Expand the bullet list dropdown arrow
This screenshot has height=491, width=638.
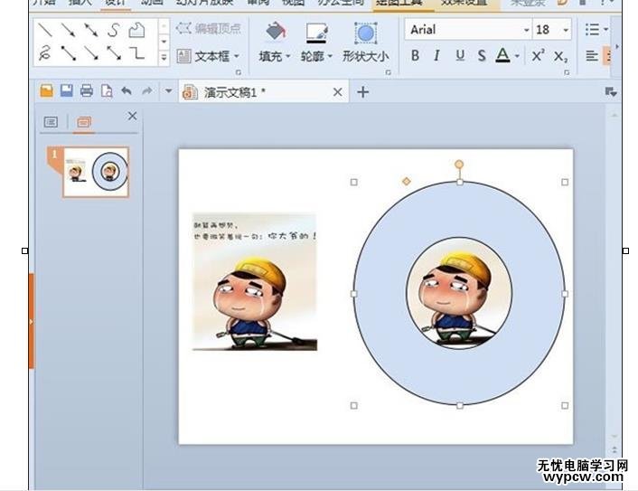(x=605, y=29)
